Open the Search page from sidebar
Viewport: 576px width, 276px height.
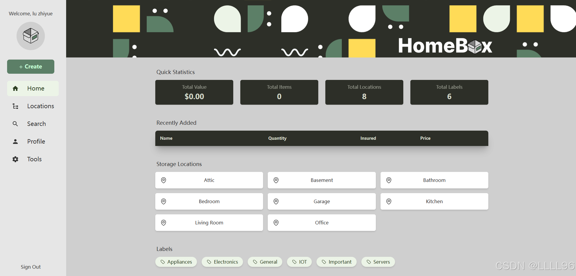pyautogui.click(x=33, y=124)
